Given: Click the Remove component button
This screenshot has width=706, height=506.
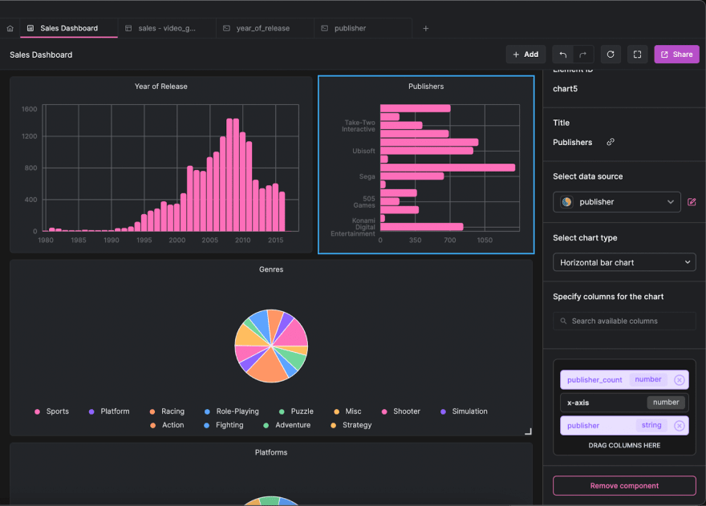Looking at the screenshot, I should (624, 486).
